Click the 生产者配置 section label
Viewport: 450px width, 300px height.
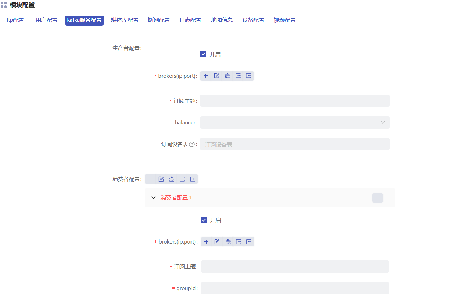click(127, 48)
